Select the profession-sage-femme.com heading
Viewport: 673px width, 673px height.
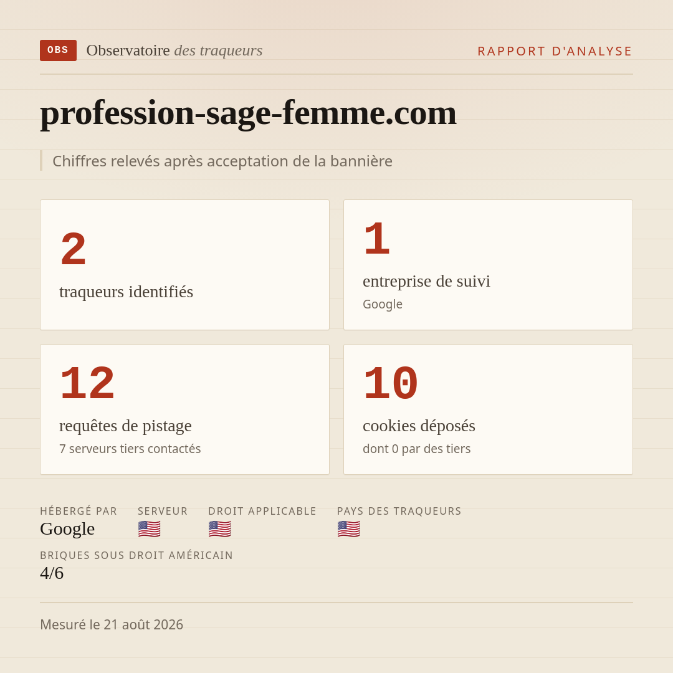pyautogui.click(x=248, y=113)
